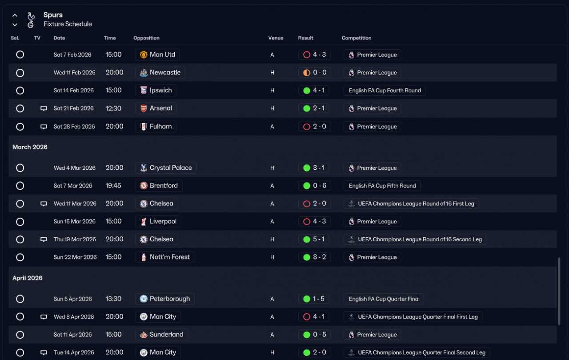Viewport: 569px width, 360px height.
Task: Click the date Tue 14 Apr 2026
Action: pyautogui.click(x=74, y=352)
